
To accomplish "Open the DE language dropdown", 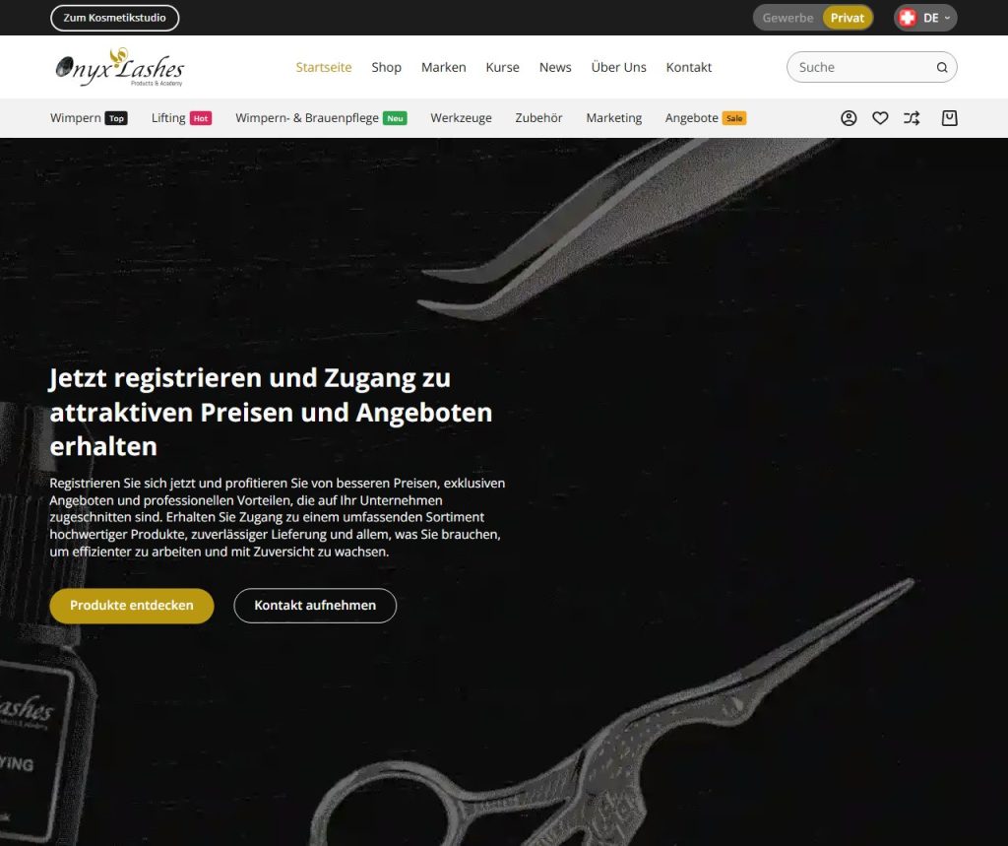I will click(x=925, y=18).
